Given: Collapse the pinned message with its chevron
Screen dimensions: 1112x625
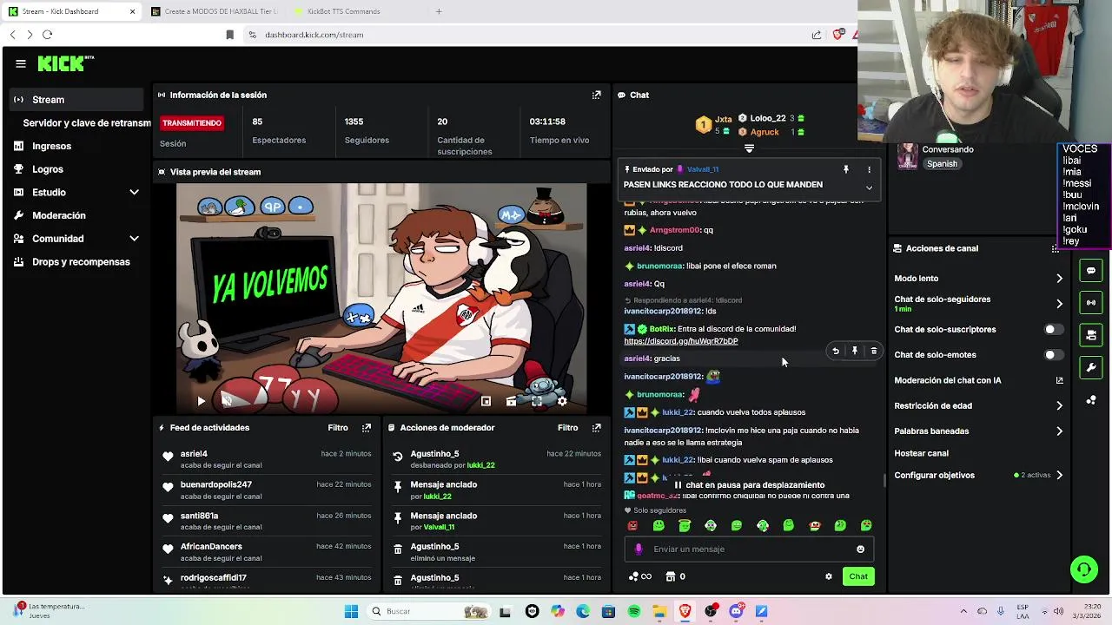Looking at the screenshot, I should coord(869,187).
